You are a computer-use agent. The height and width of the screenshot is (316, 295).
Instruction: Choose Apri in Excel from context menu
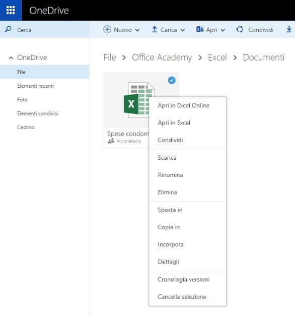(187, 123)
